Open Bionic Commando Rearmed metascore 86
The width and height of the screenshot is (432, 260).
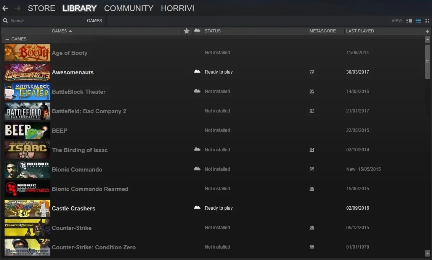(x=312, y=189)
